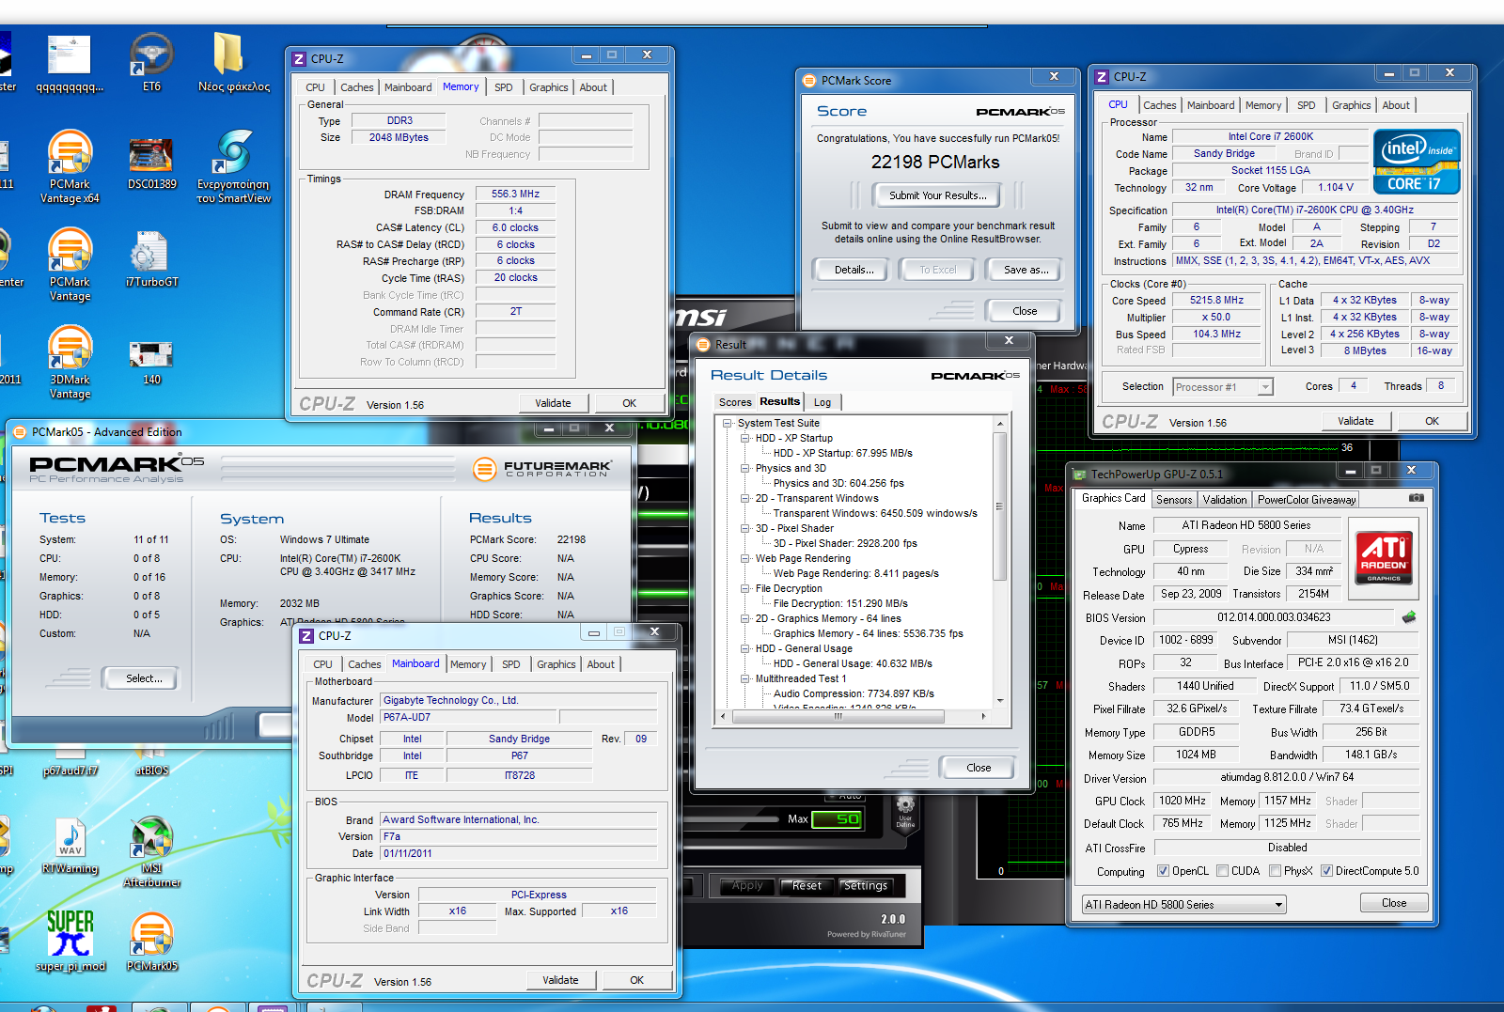
Task: Open 3DMark Vantage desktop icon
Action: coord(70,364)
